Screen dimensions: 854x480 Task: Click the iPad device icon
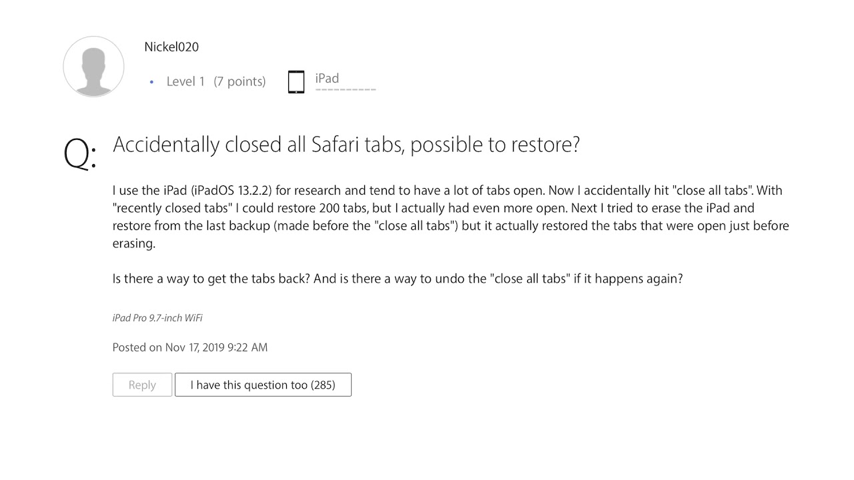click(x=296, y=82)
